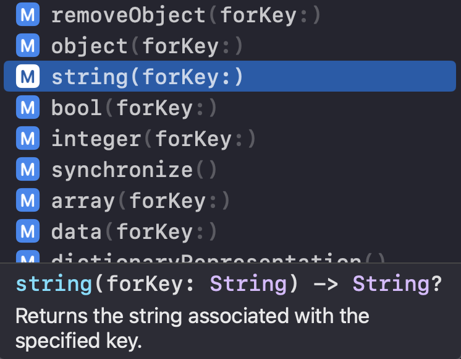
Task: Select synchronize() in the completion list
Action: point(230,169)
